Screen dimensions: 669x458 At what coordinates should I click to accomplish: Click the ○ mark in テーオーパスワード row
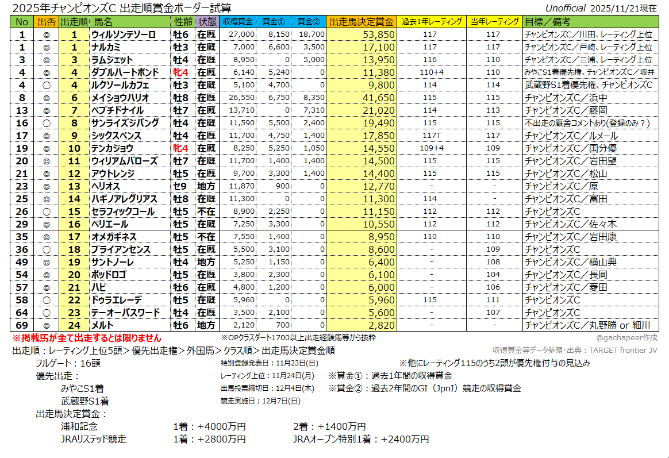coord(46,313)
